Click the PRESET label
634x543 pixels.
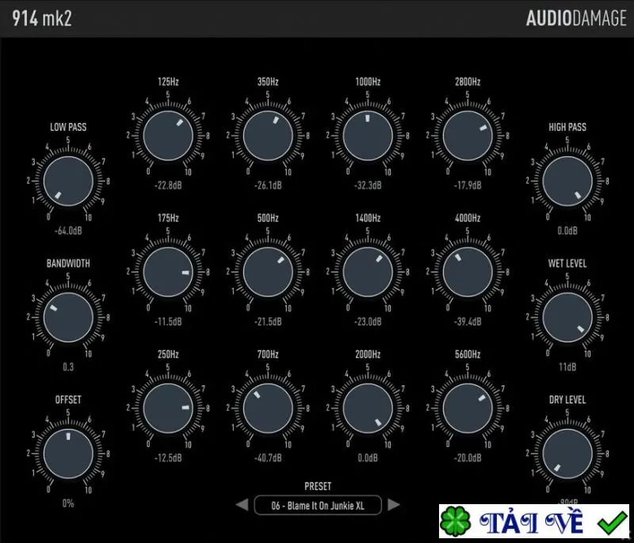point(318,487)
